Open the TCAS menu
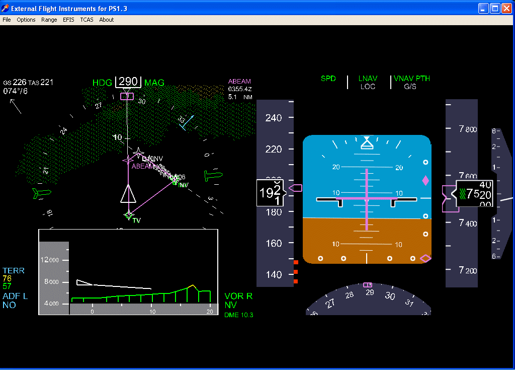Image resolution: width=515 pixels, height=370 pixels. [x=87, y=20]
